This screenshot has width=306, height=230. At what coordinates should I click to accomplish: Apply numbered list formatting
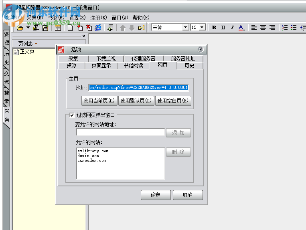click(x=285, y=28)
